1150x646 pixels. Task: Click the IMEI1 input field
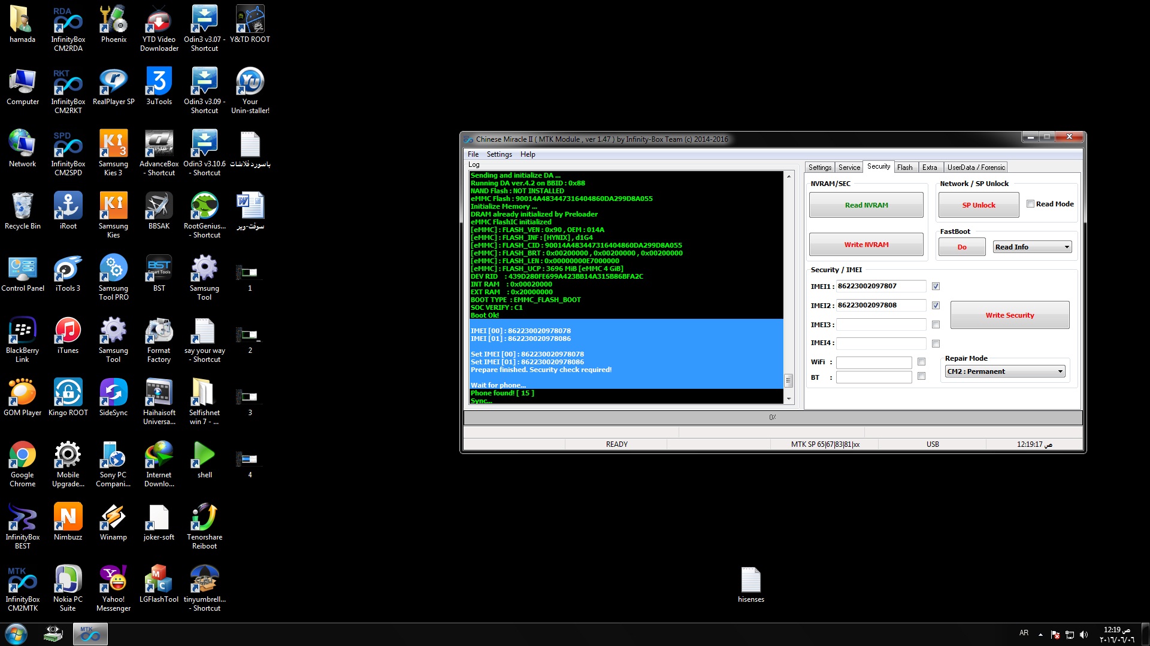[881, 287]
